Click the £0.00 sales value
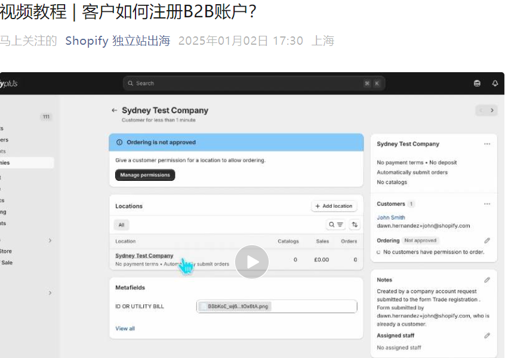505x358 pixels. coord(321,260)
